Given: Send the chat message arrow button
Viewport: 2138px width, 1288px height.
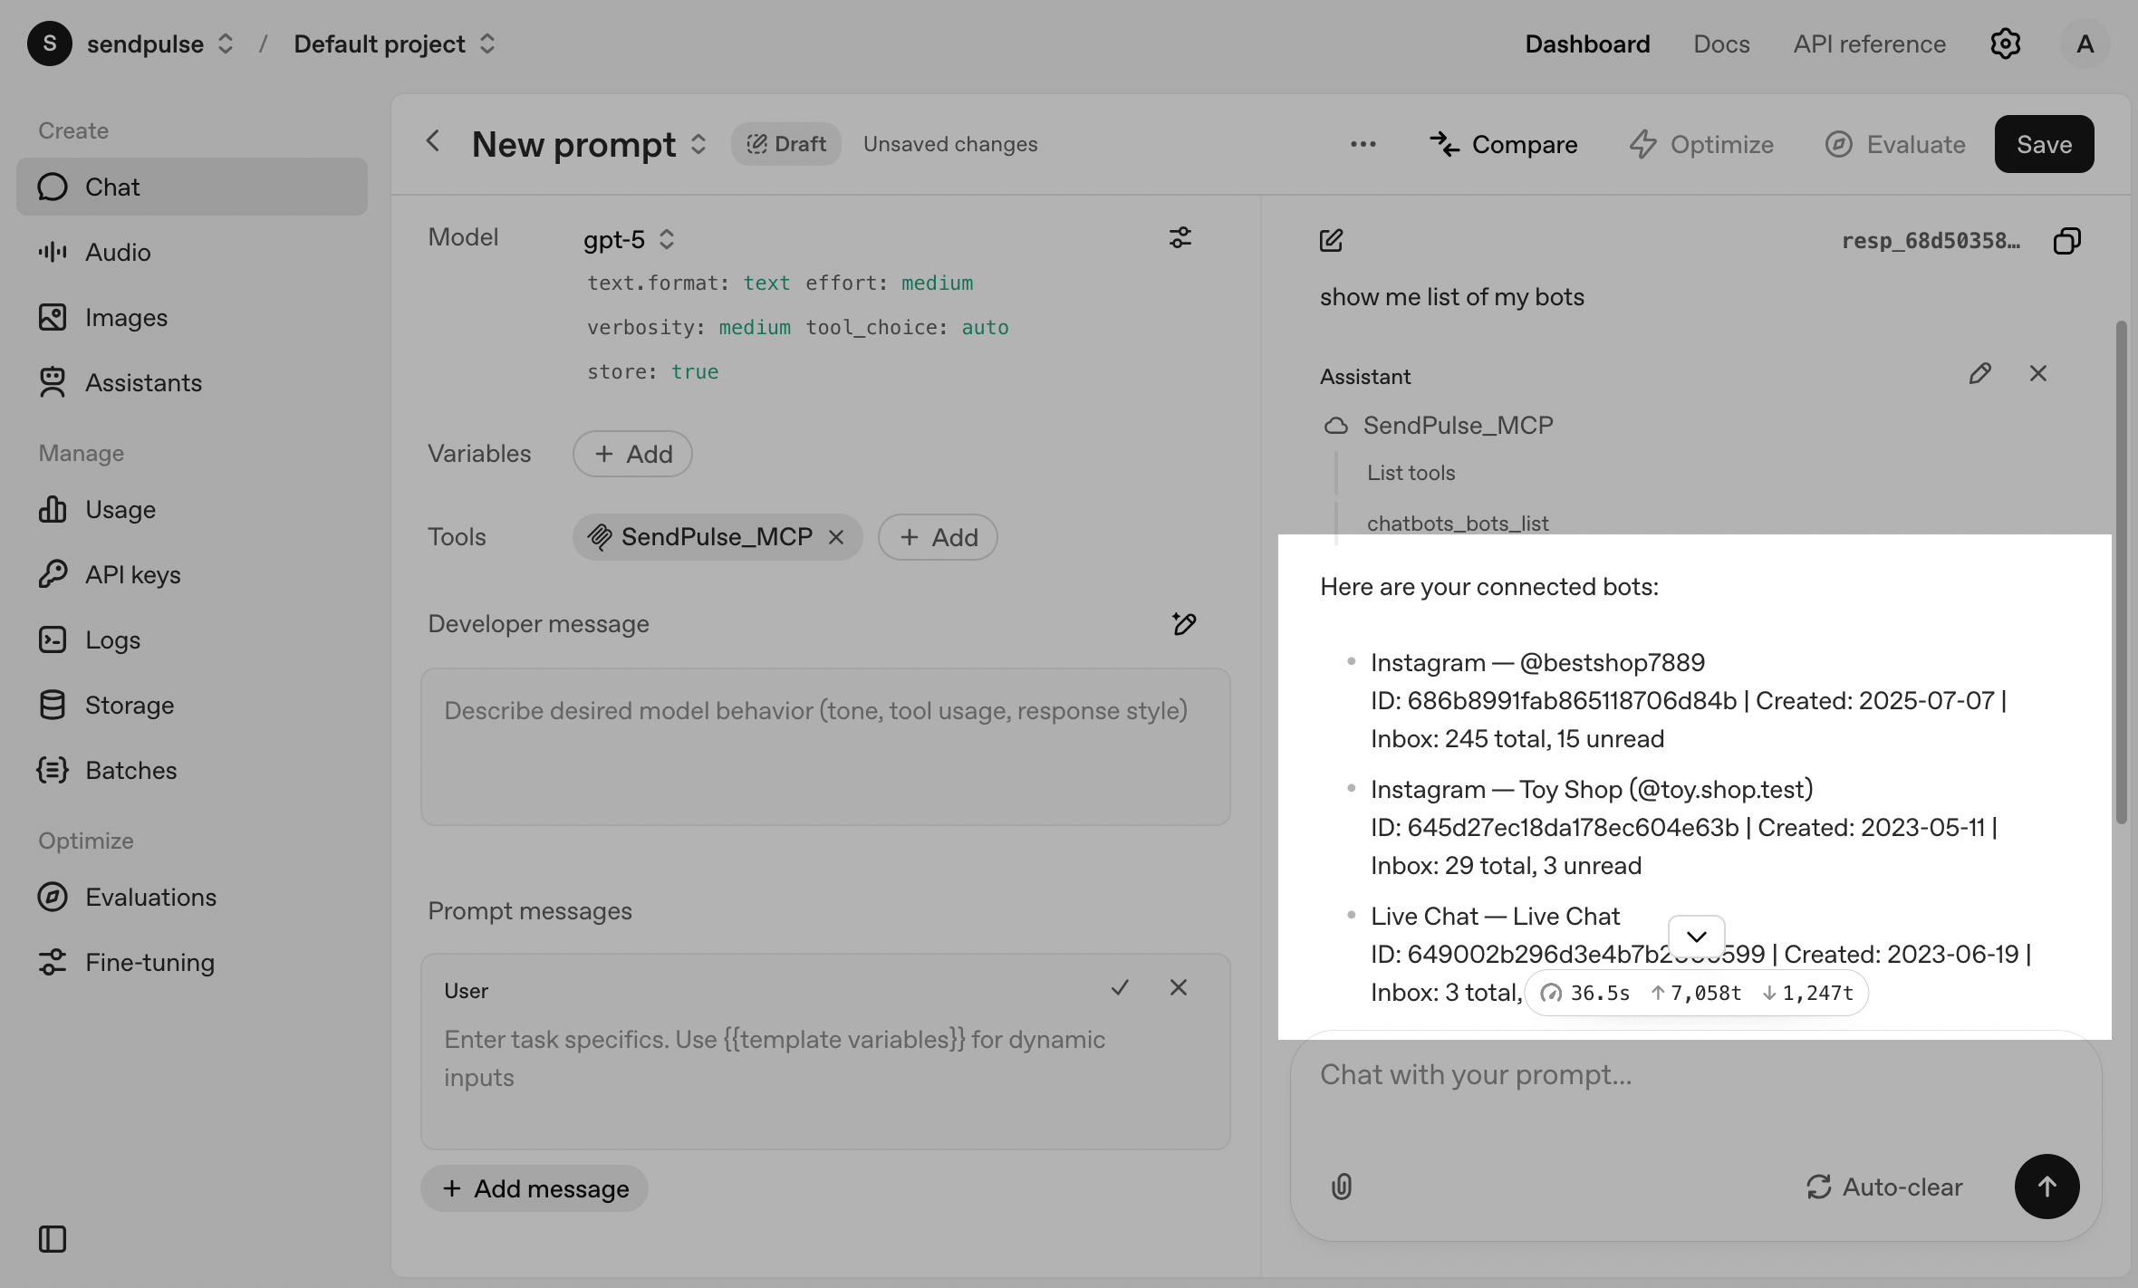Looking at the screenshot, I should (2047, 1187).
